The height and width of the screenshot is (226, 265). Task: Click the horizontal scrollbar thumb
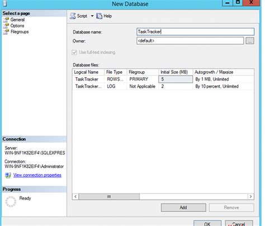tap(109, 196)
